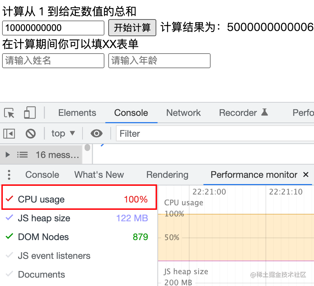Toggle the device toolbar
This screenshot has height=286, width=314.
30,113
